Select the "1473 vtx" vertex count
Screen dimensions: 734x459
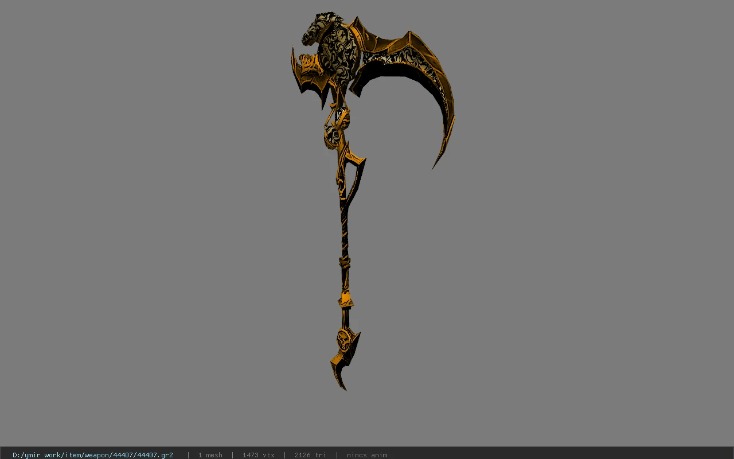point(258,455)
